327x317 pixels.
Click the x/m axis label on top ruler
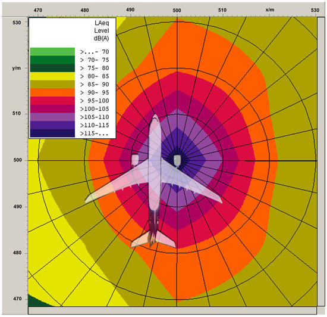[270, 10]
